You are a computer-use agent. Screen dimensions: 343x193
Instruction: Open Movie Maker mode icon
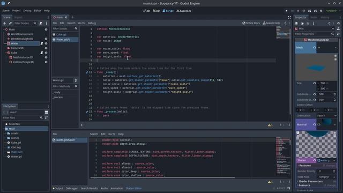point(321,11)
